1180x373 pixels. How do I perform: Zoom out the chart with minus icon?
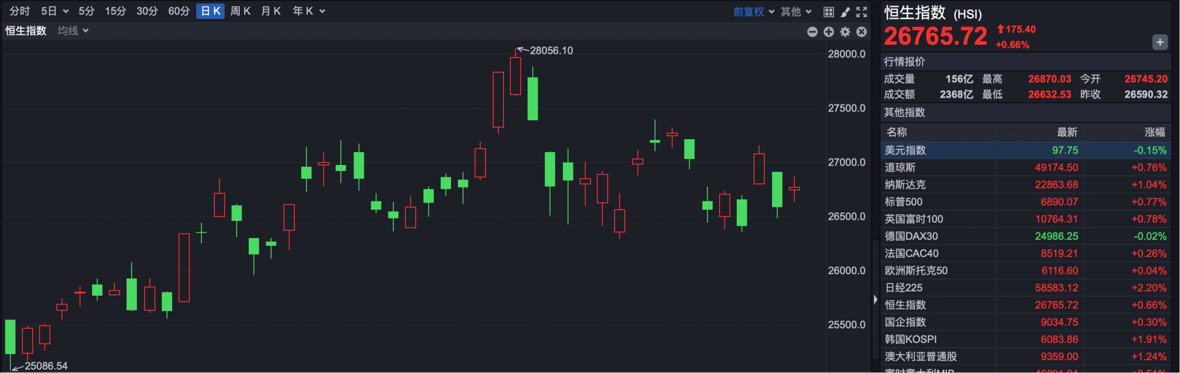point(812,32)
